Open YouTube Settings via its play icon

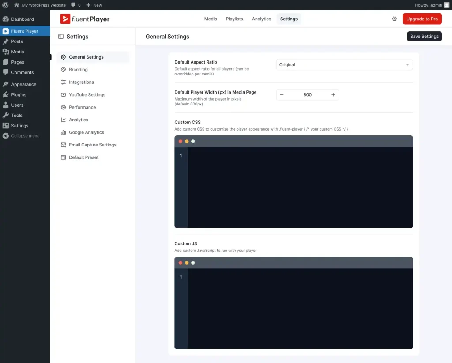[63, 94]
